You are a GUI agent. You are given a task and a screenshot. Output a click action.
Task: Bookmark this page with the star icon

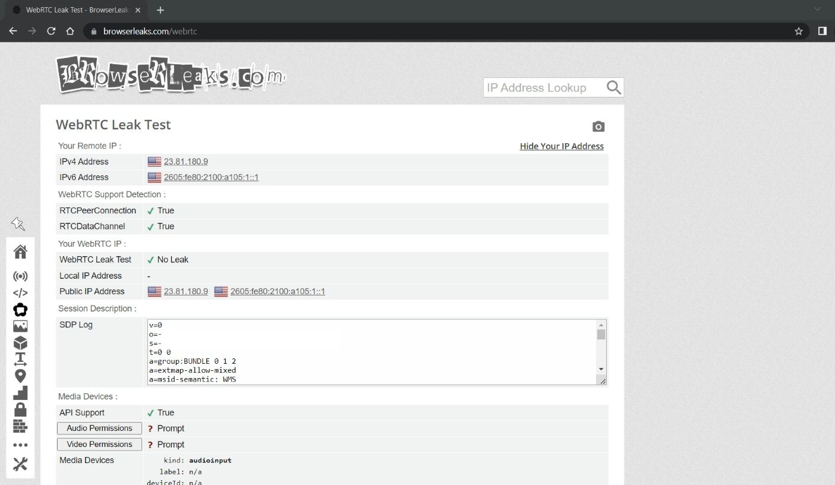point(799,31)
